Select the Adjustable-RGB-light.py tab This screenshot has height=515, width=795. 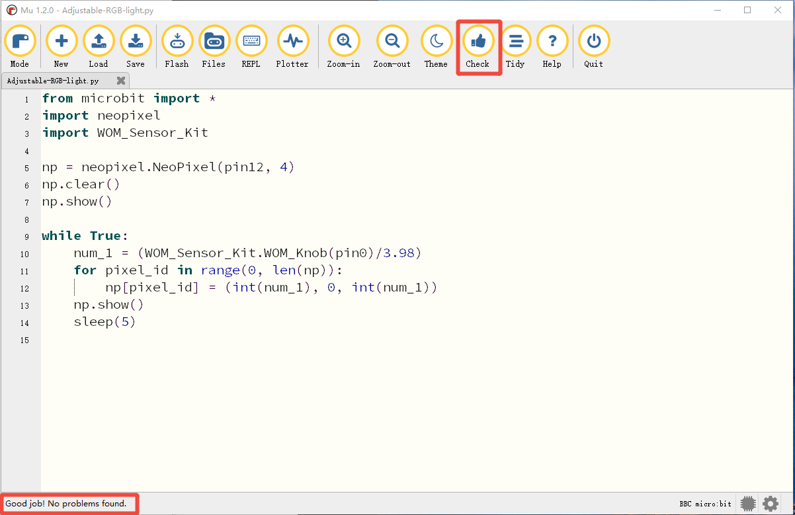(x=65, y=81)
